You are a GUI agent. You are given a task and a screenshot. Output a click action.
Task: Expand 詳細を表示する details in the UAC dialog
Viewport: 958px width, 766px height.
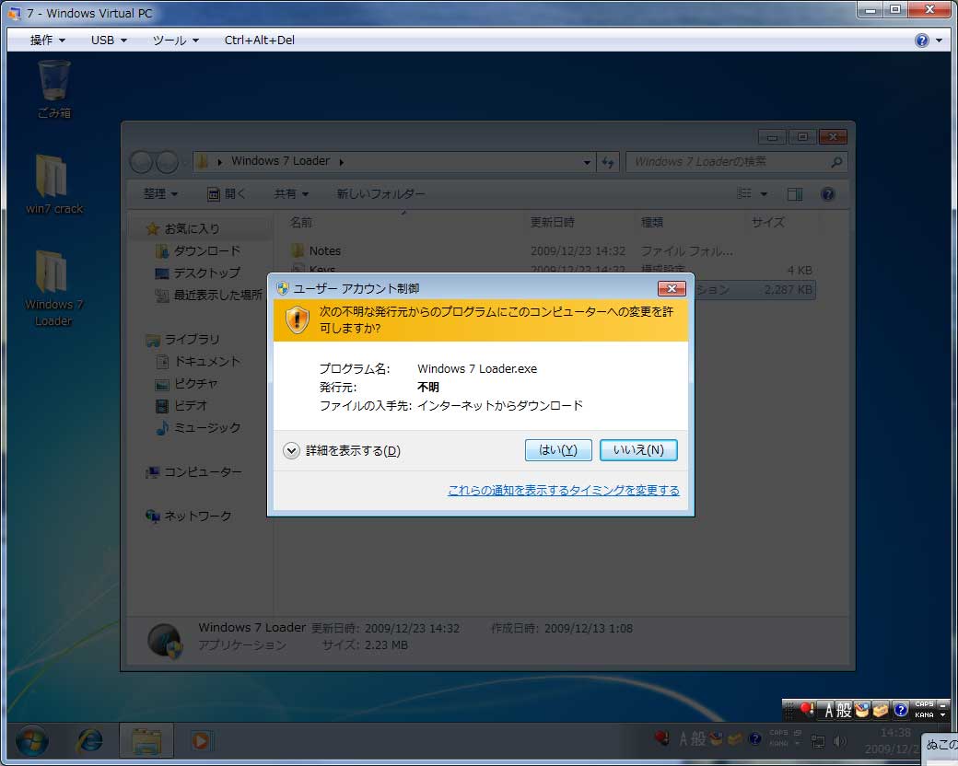342,451
